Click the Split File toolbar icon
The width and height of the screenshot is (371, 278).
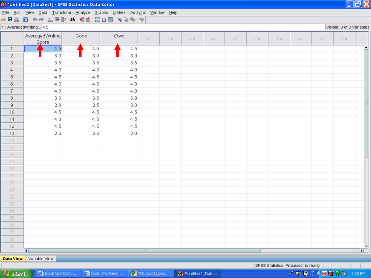[97, 19]
